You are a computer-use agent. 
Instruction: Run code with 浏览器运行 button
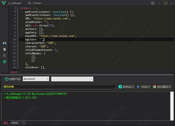coord(162,87)
